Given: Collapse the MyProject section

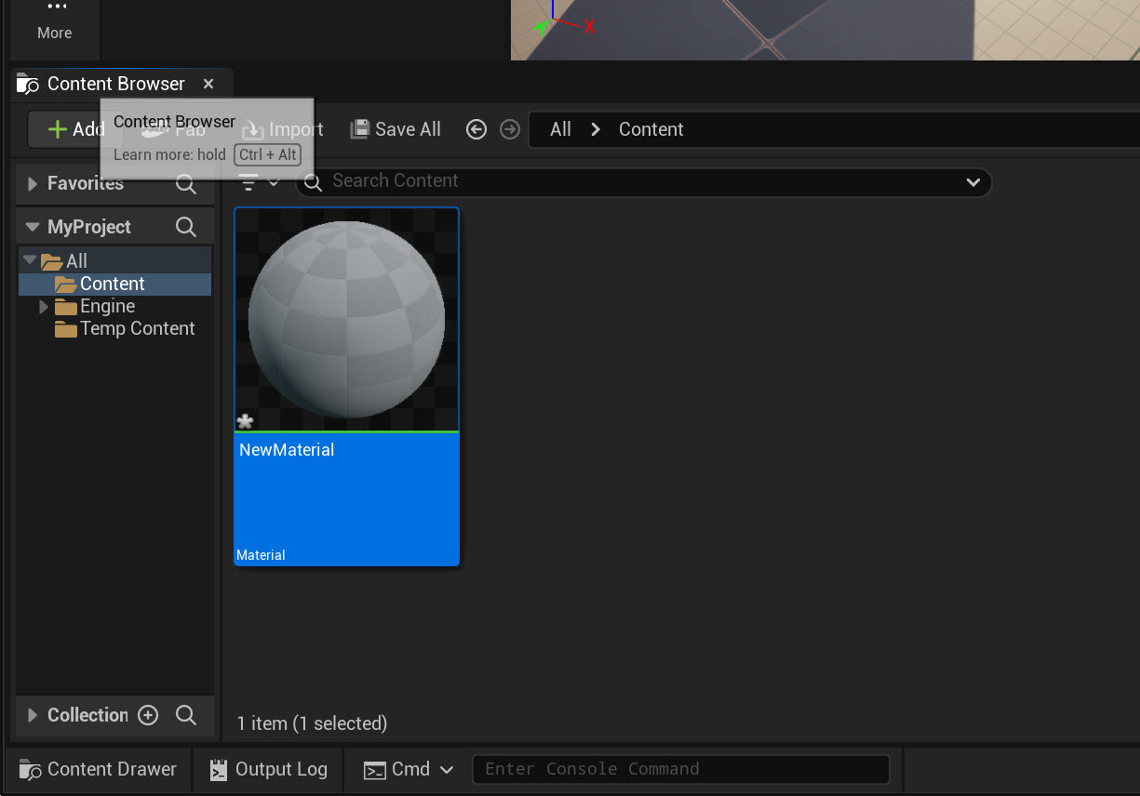Looking at the screenshot, I should [34, 227].
